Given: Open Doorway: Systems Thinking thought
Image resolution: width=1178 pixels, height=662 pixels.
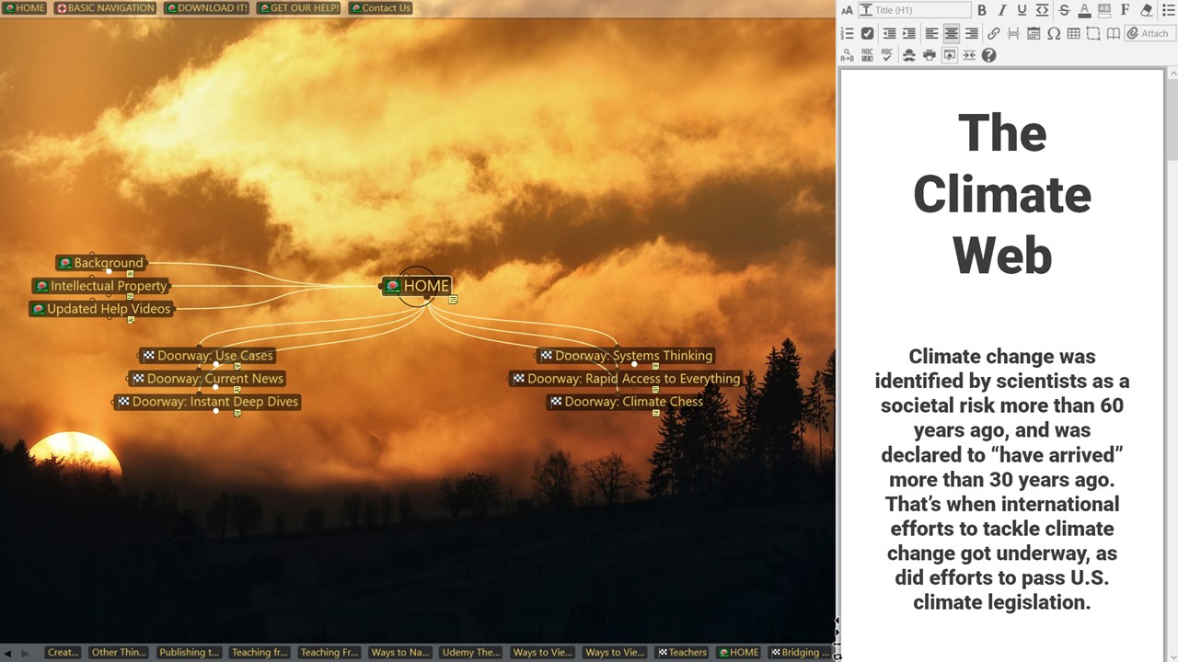Looking at the screenshot, I should click(x=626, y=356).
